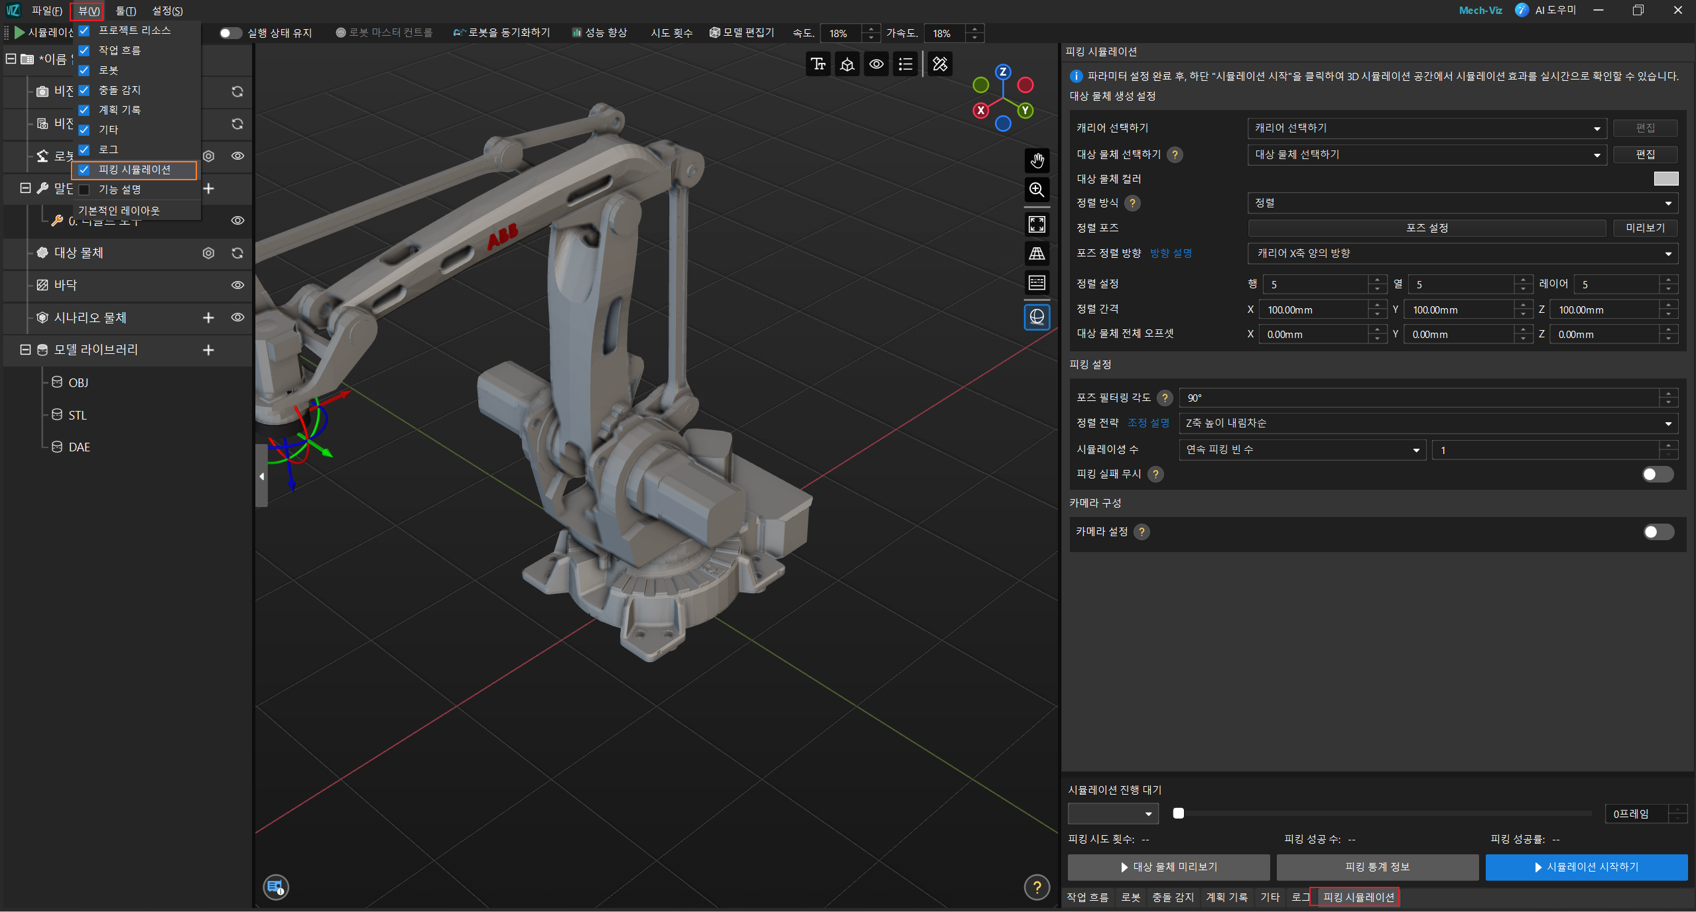Click settings hexagon icon on 대상 물체 row
This screenshot has height=912, width=1696.
coord(208,253)
